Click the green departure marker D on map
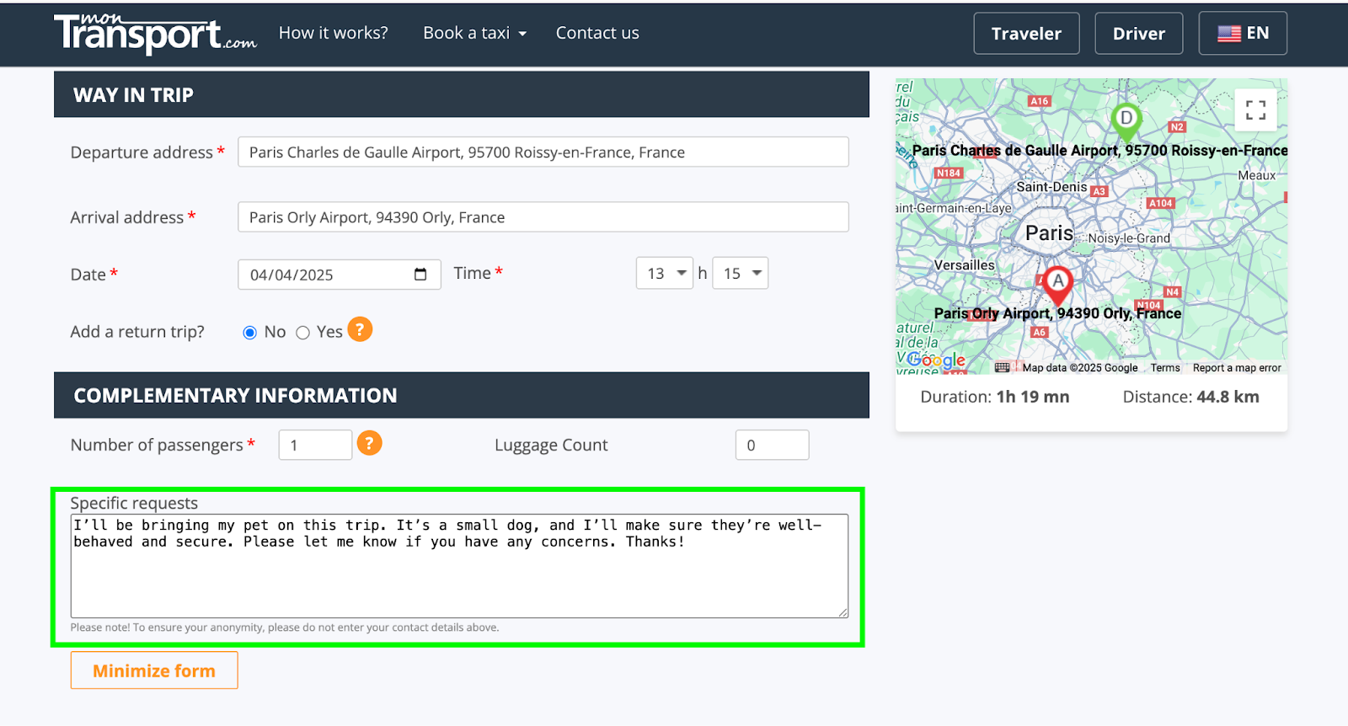Screen dimensions: 1348x726 [1126, 122]
